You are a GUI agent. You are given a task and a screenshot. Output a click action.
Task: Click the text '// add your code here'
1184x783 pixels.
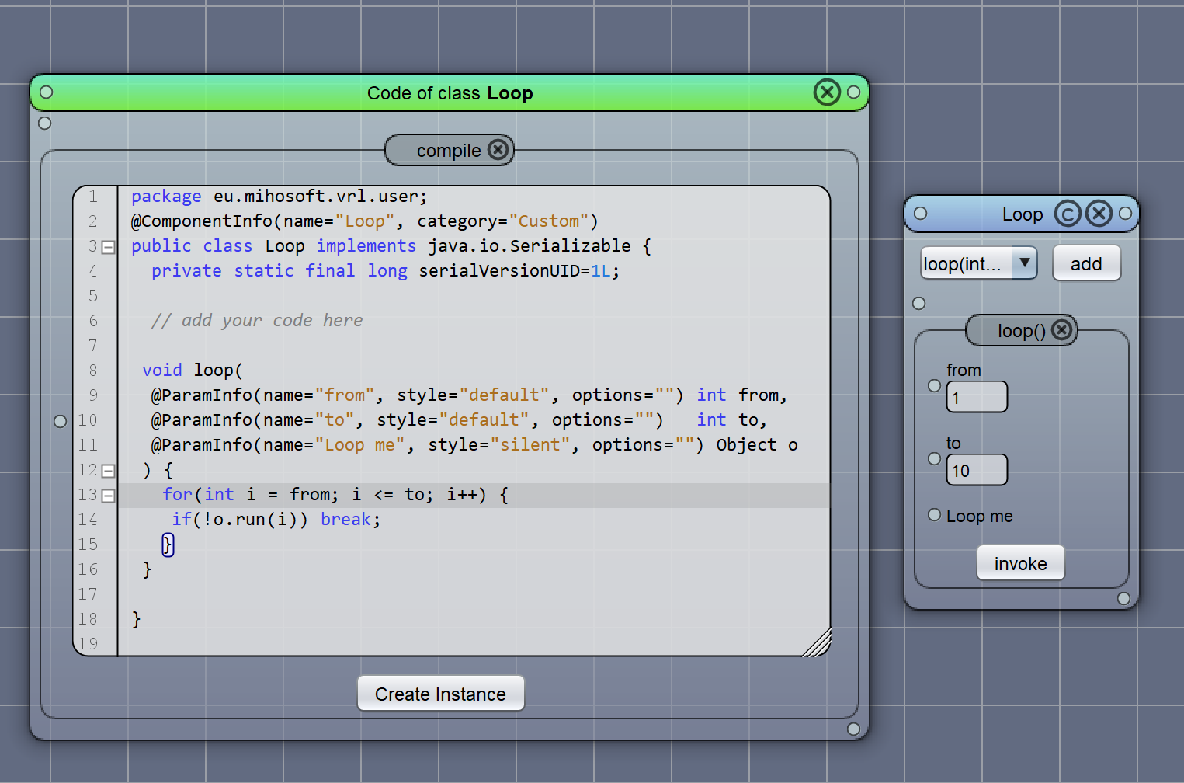[257, 320]
